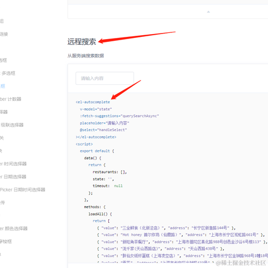268x268 pixels.
Task: Go to 级联选择器 in the sidebar
Action: pos(12,125)
